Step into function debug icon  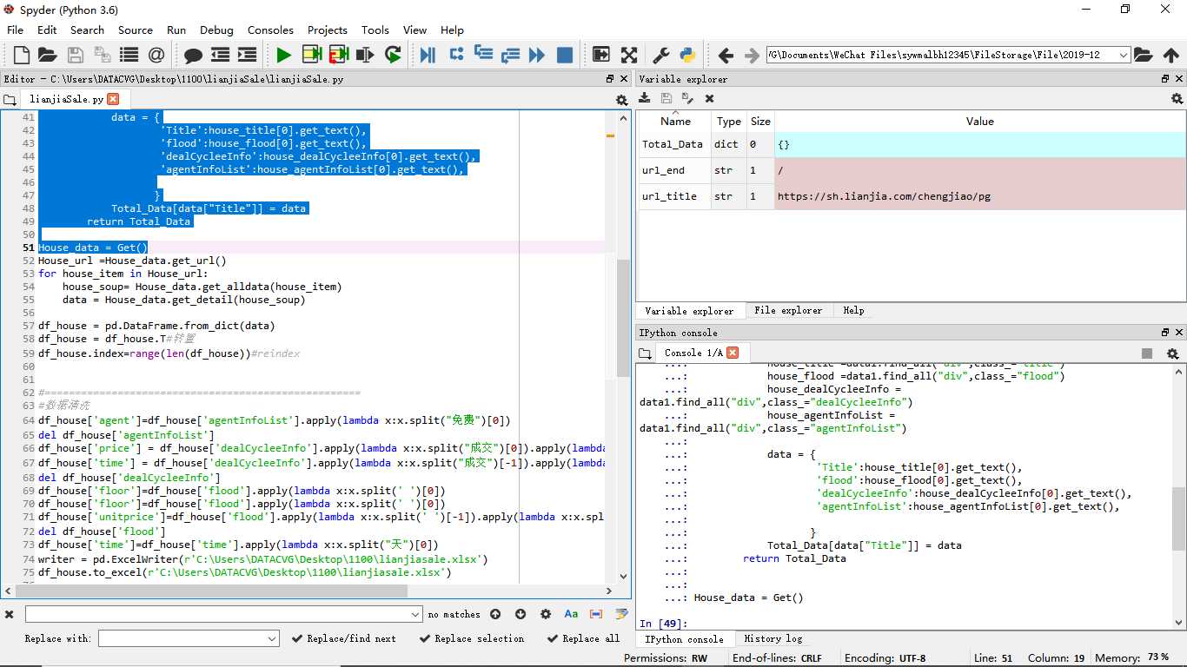(483, 55)
